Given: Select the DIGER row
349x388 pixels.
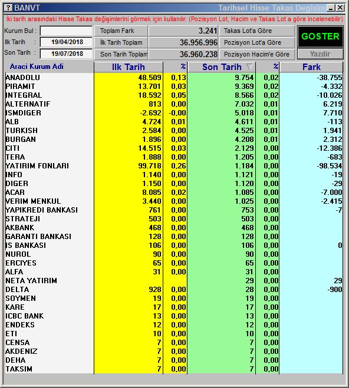Looking at the screenshot, I should (x=174, y=184).
